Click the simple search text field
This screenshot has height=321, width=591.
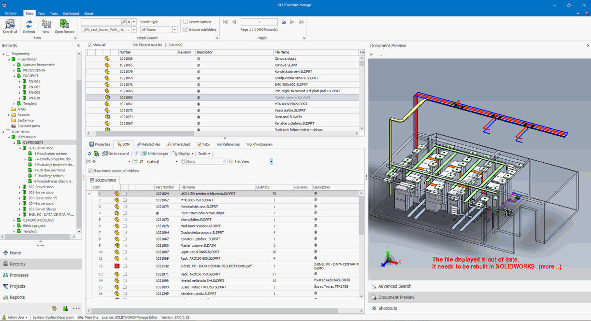tap(101, 22)
